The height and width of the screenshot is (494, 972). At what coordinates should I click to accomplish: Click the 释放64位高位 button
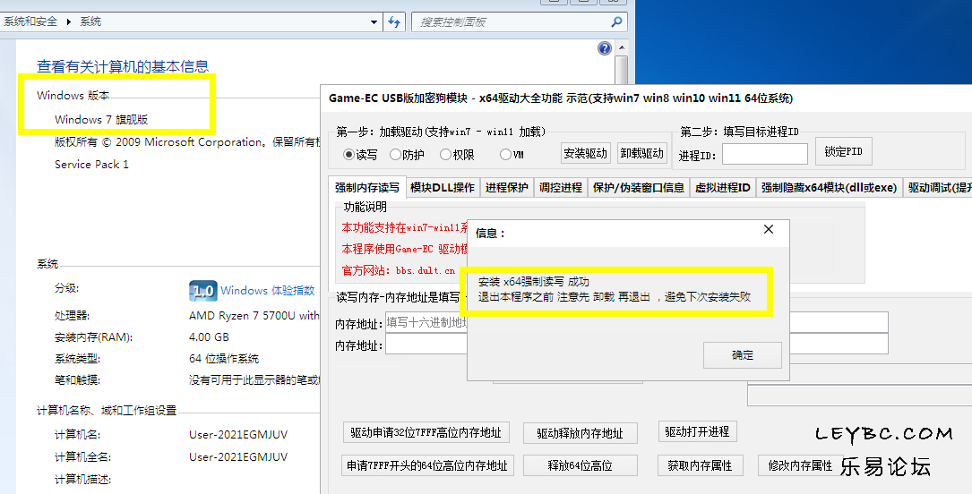[x=581, y=465]
